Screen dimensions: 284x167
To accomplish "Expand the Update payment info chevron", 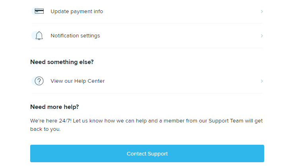I will click(262, 12).
